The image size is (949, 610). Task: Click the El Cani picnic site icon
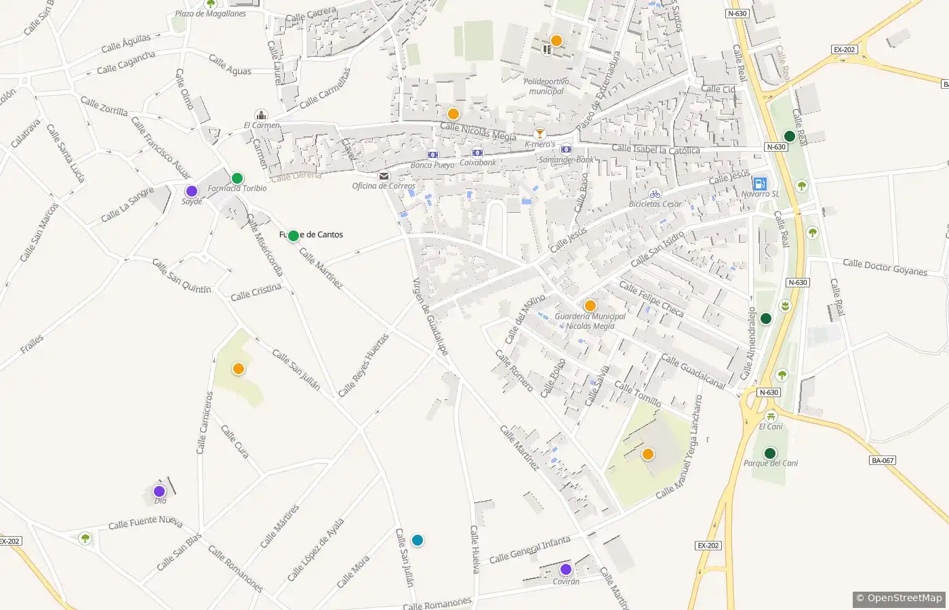click(x=771, y=416)
